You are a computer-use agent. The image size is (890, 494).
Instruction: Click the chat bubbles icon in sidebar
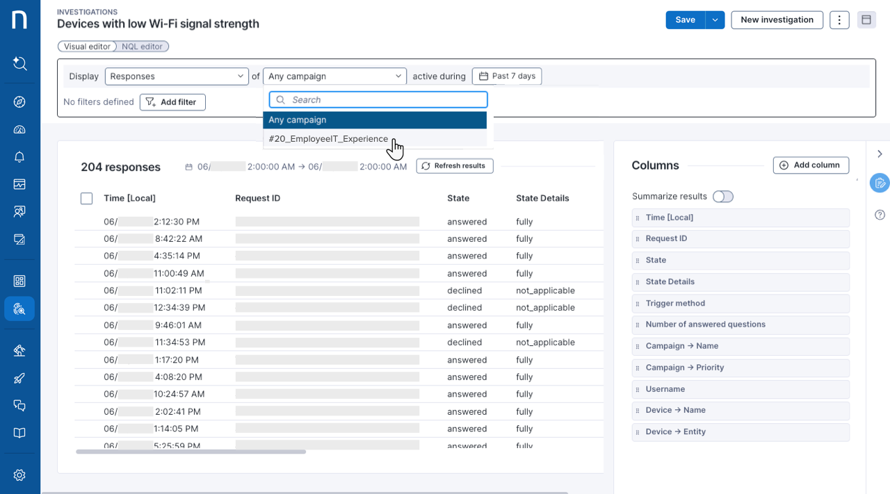(x=19, y=405)
